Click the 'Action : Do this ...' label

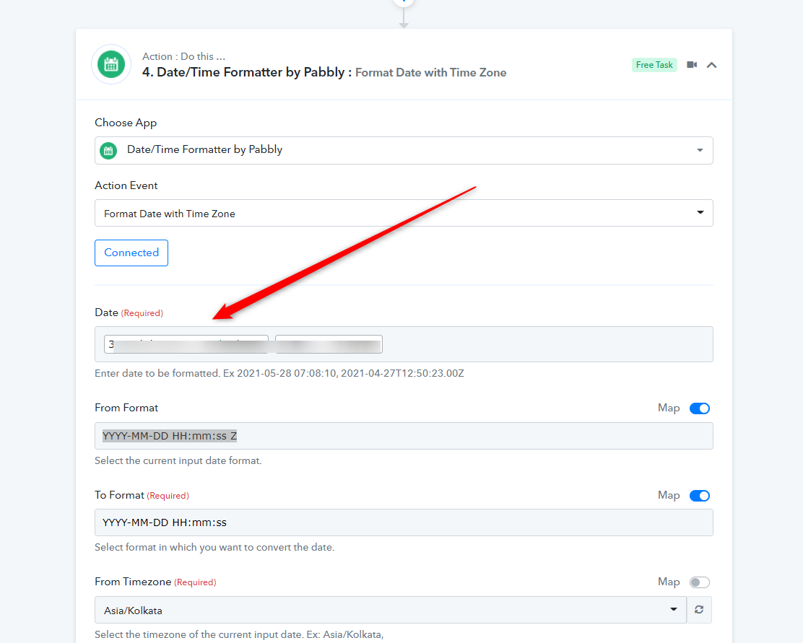[184, 56]
